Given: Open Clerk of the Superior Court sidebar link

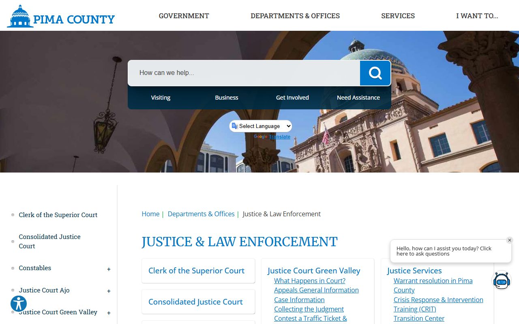Looking at the screenshot, I should (58, 215).
